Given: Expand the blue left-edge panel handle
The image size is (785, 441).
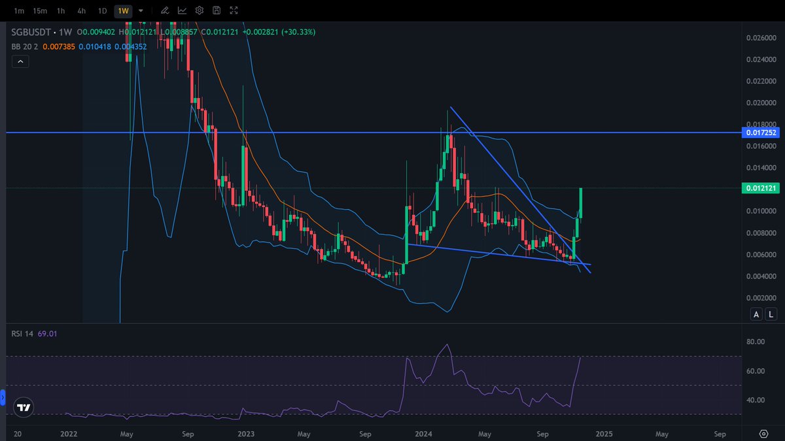Looking at the screenshot, I should pos(2,397).
